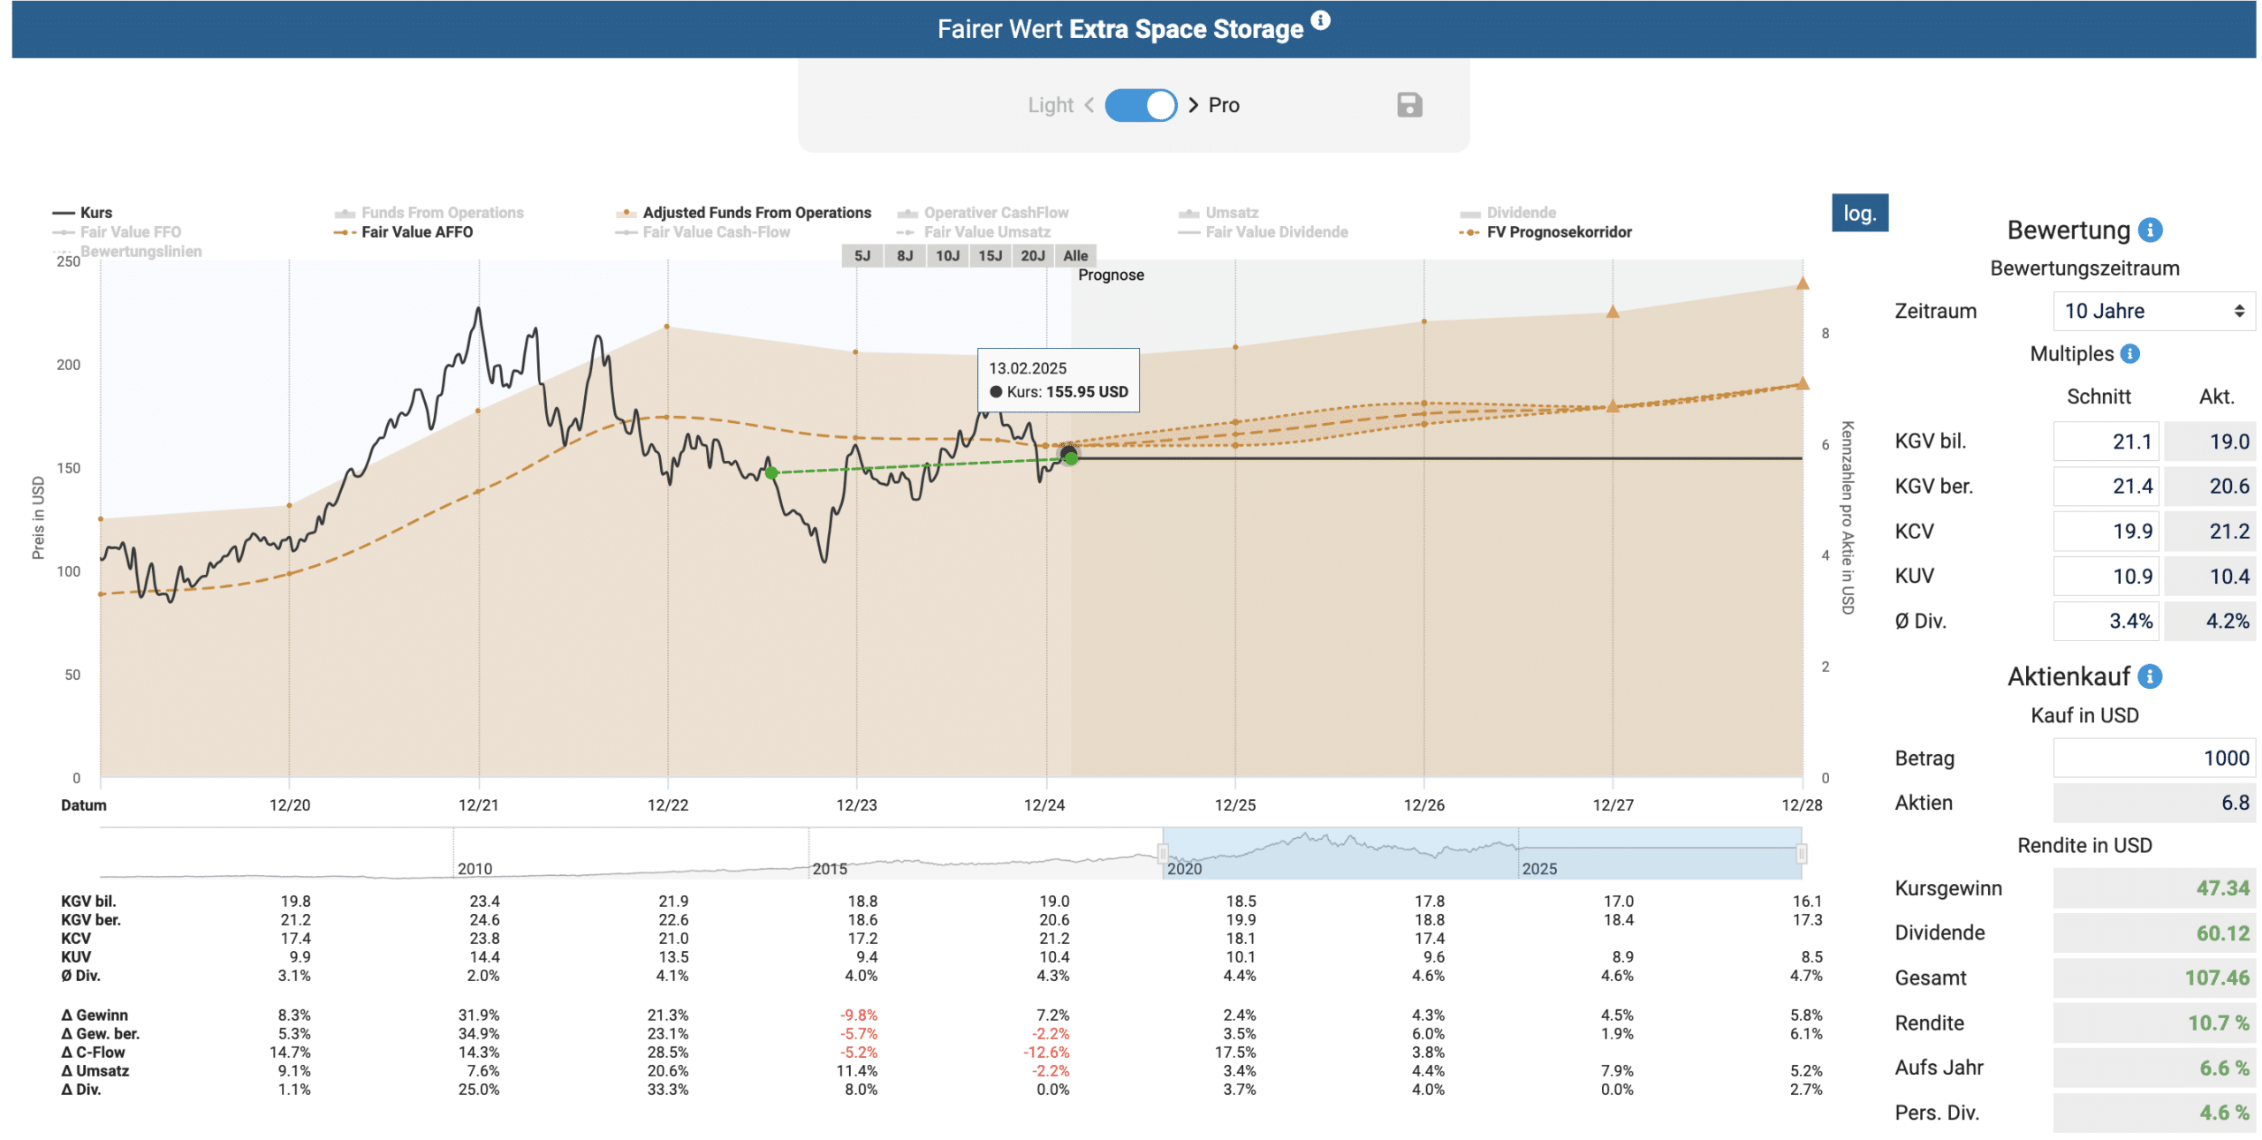2262x1140 pixels.
Task: Toggle Fair Value AFFO legend entry
Action: [x=403, y=232]
